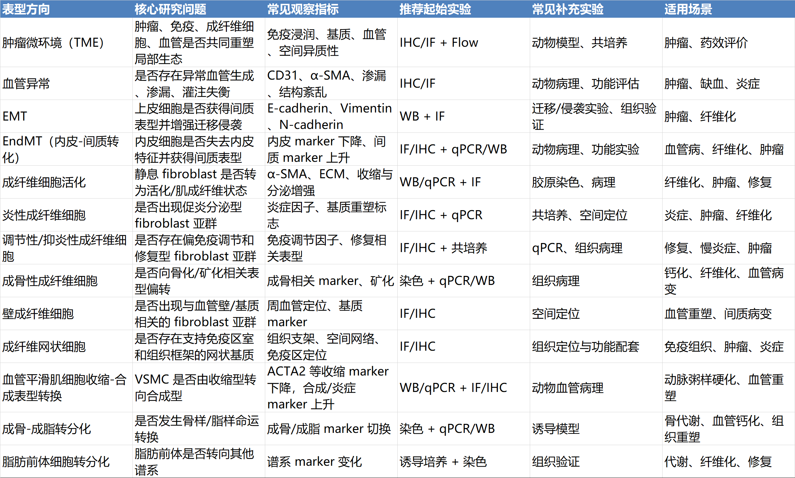Select the 常见观察指标 header cell
This screenshot has height=478, width=795.
click(303, 9)
